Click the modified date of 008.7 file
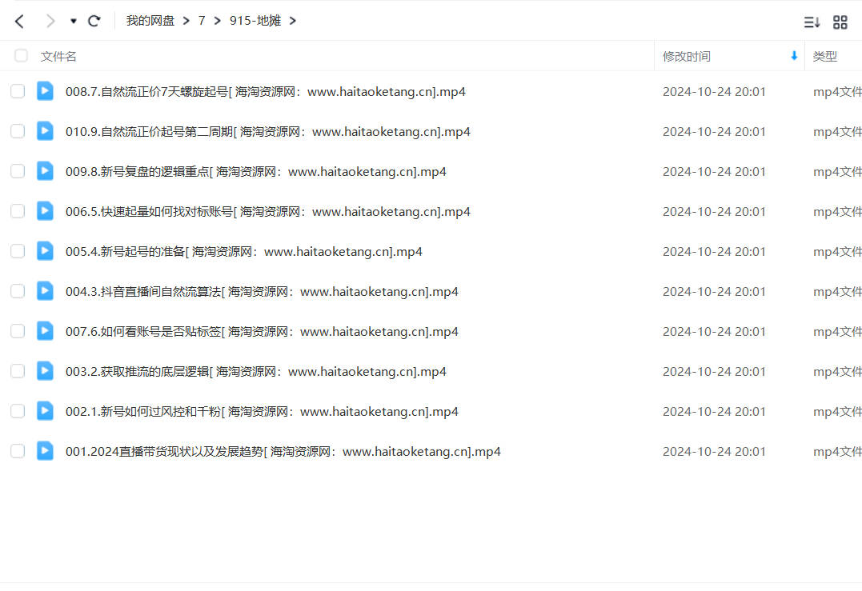Viewport: 862px width, 591px height. click(714, 92)
